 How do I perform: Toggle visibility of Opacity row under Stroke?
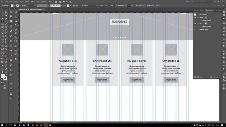(195, 20)
